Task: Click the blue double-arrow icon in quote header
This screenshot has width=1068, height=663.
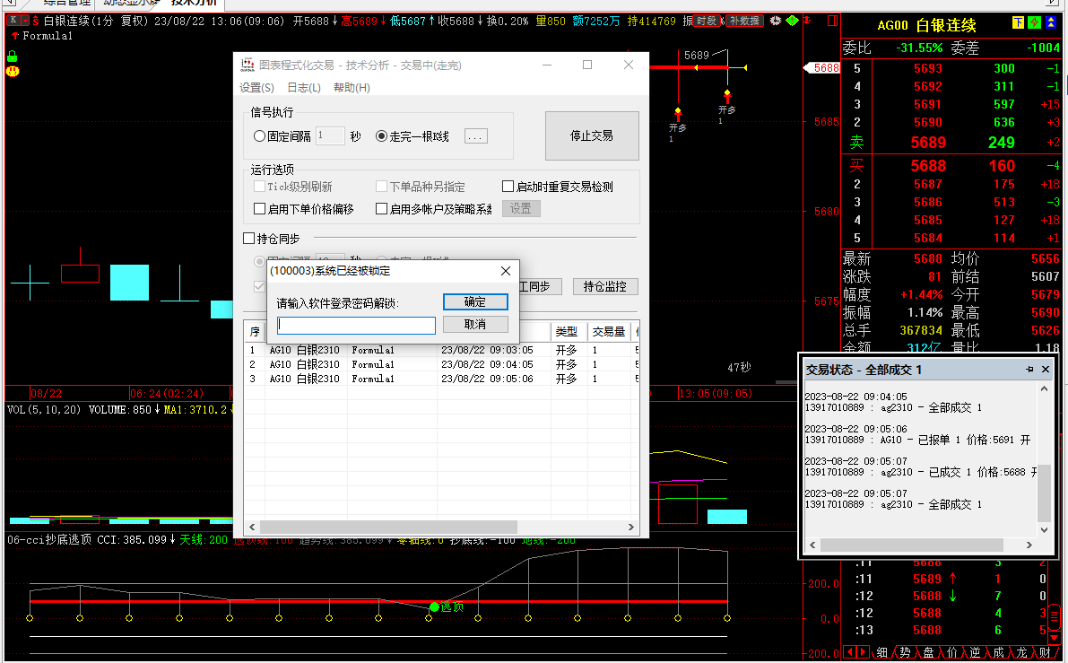Action: (1051, 24)
